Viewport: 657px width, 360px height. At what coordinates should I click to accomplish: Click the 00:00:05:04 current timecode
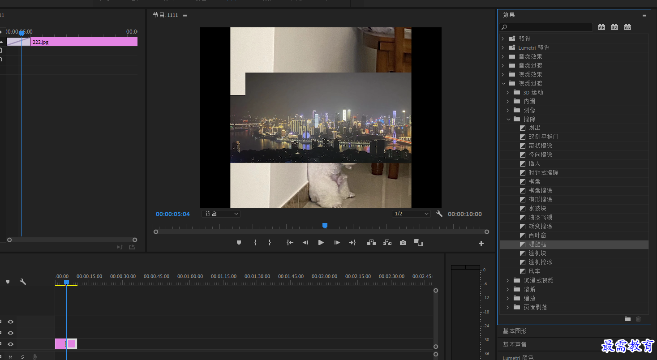(x=173, y=214)
